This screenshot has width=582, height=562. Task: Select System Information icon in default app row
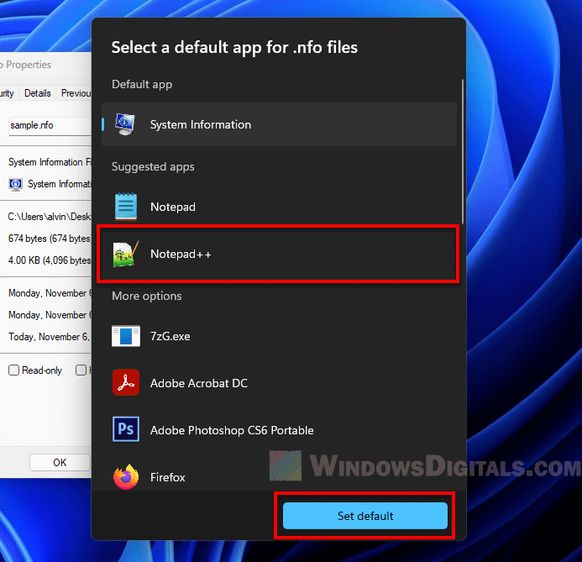click(125, 124)
